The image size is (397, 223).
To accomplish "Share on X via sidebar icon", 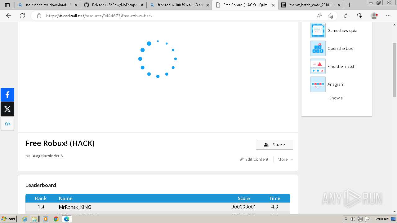I will coord(7,109).
